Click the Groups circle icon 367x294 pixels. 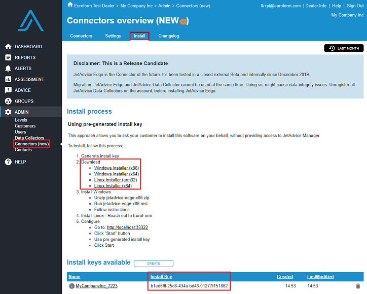pos(8,101)
